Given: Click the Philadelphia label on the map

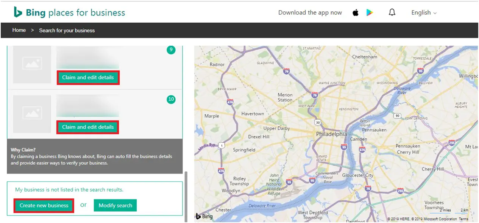Looking at the screenshot, I should (331, 134).
